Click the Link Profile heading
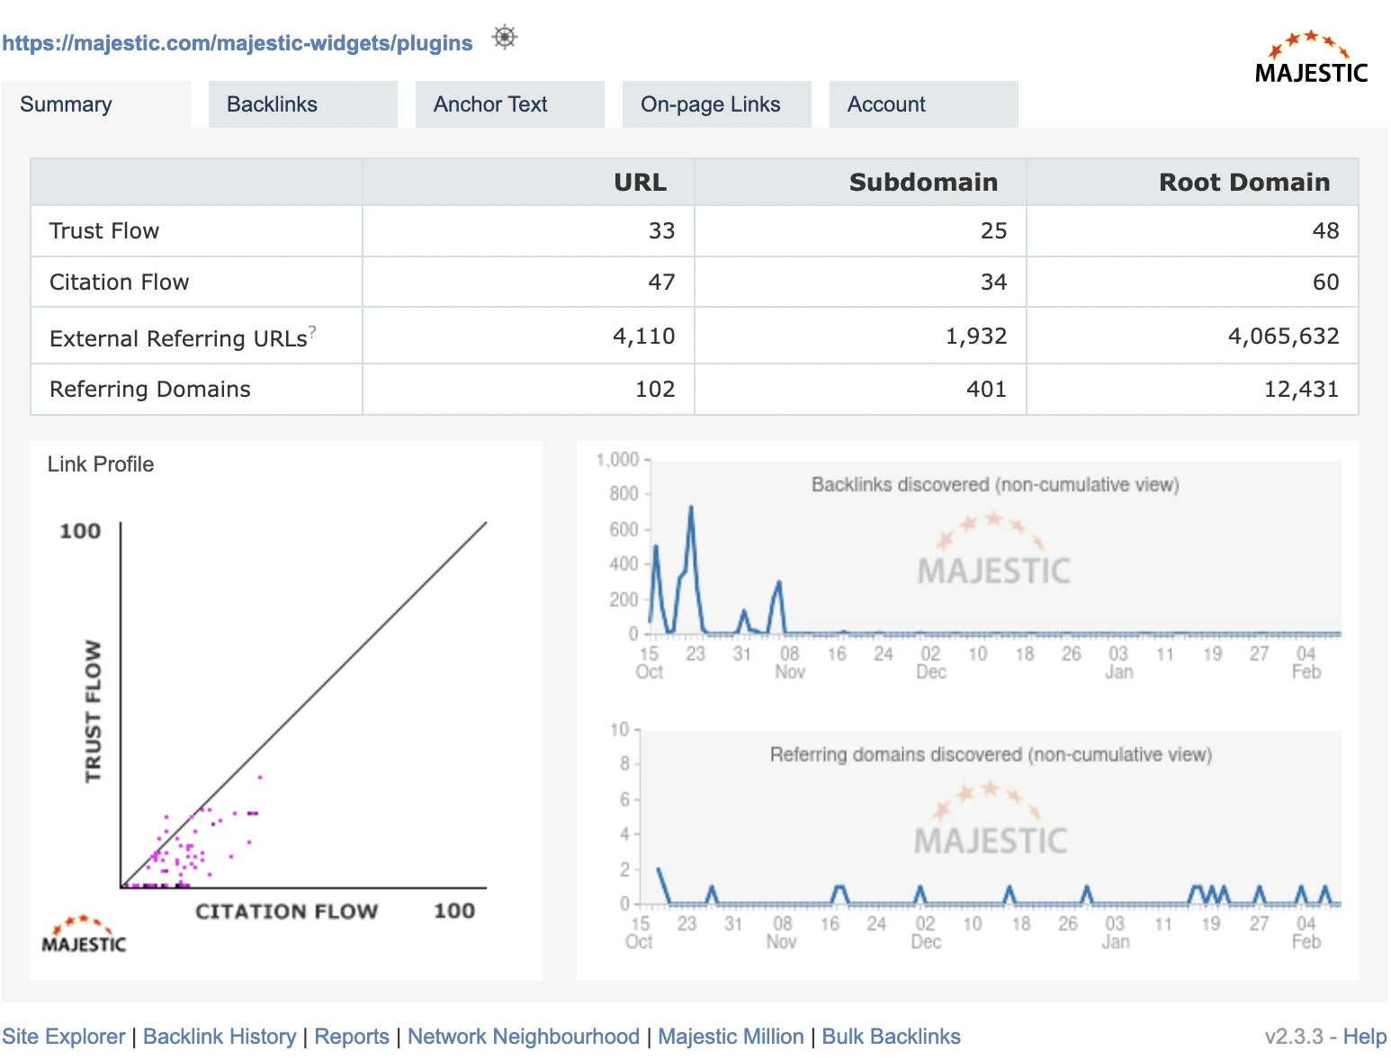 tap(101, 464)
